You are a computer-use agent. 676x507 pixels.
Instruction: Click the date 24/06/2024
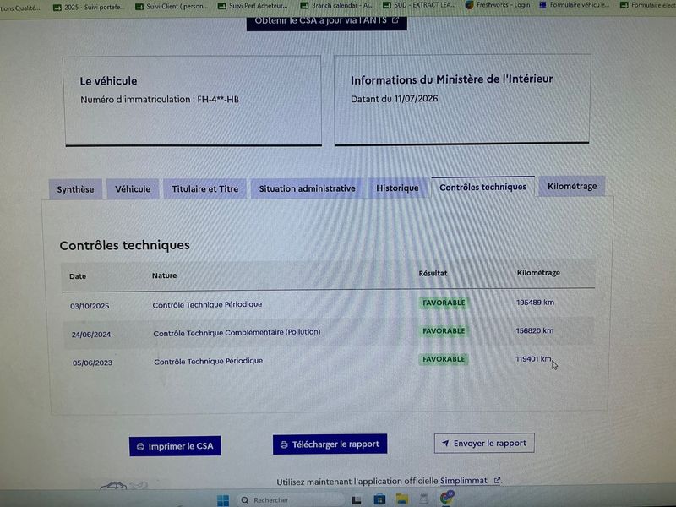point(91,335)
